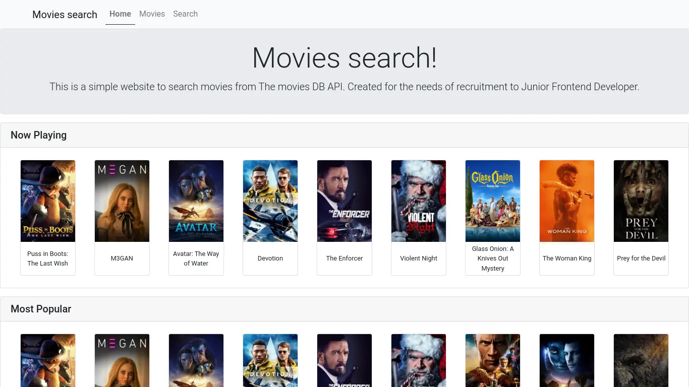
Task: Open Avatar Way of Water poster in Most Popular
Action: pyautogui.click(x=196, y=361)
